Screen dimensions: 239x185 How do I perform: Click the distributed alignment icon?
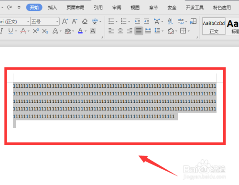click(x=148, y=31)
